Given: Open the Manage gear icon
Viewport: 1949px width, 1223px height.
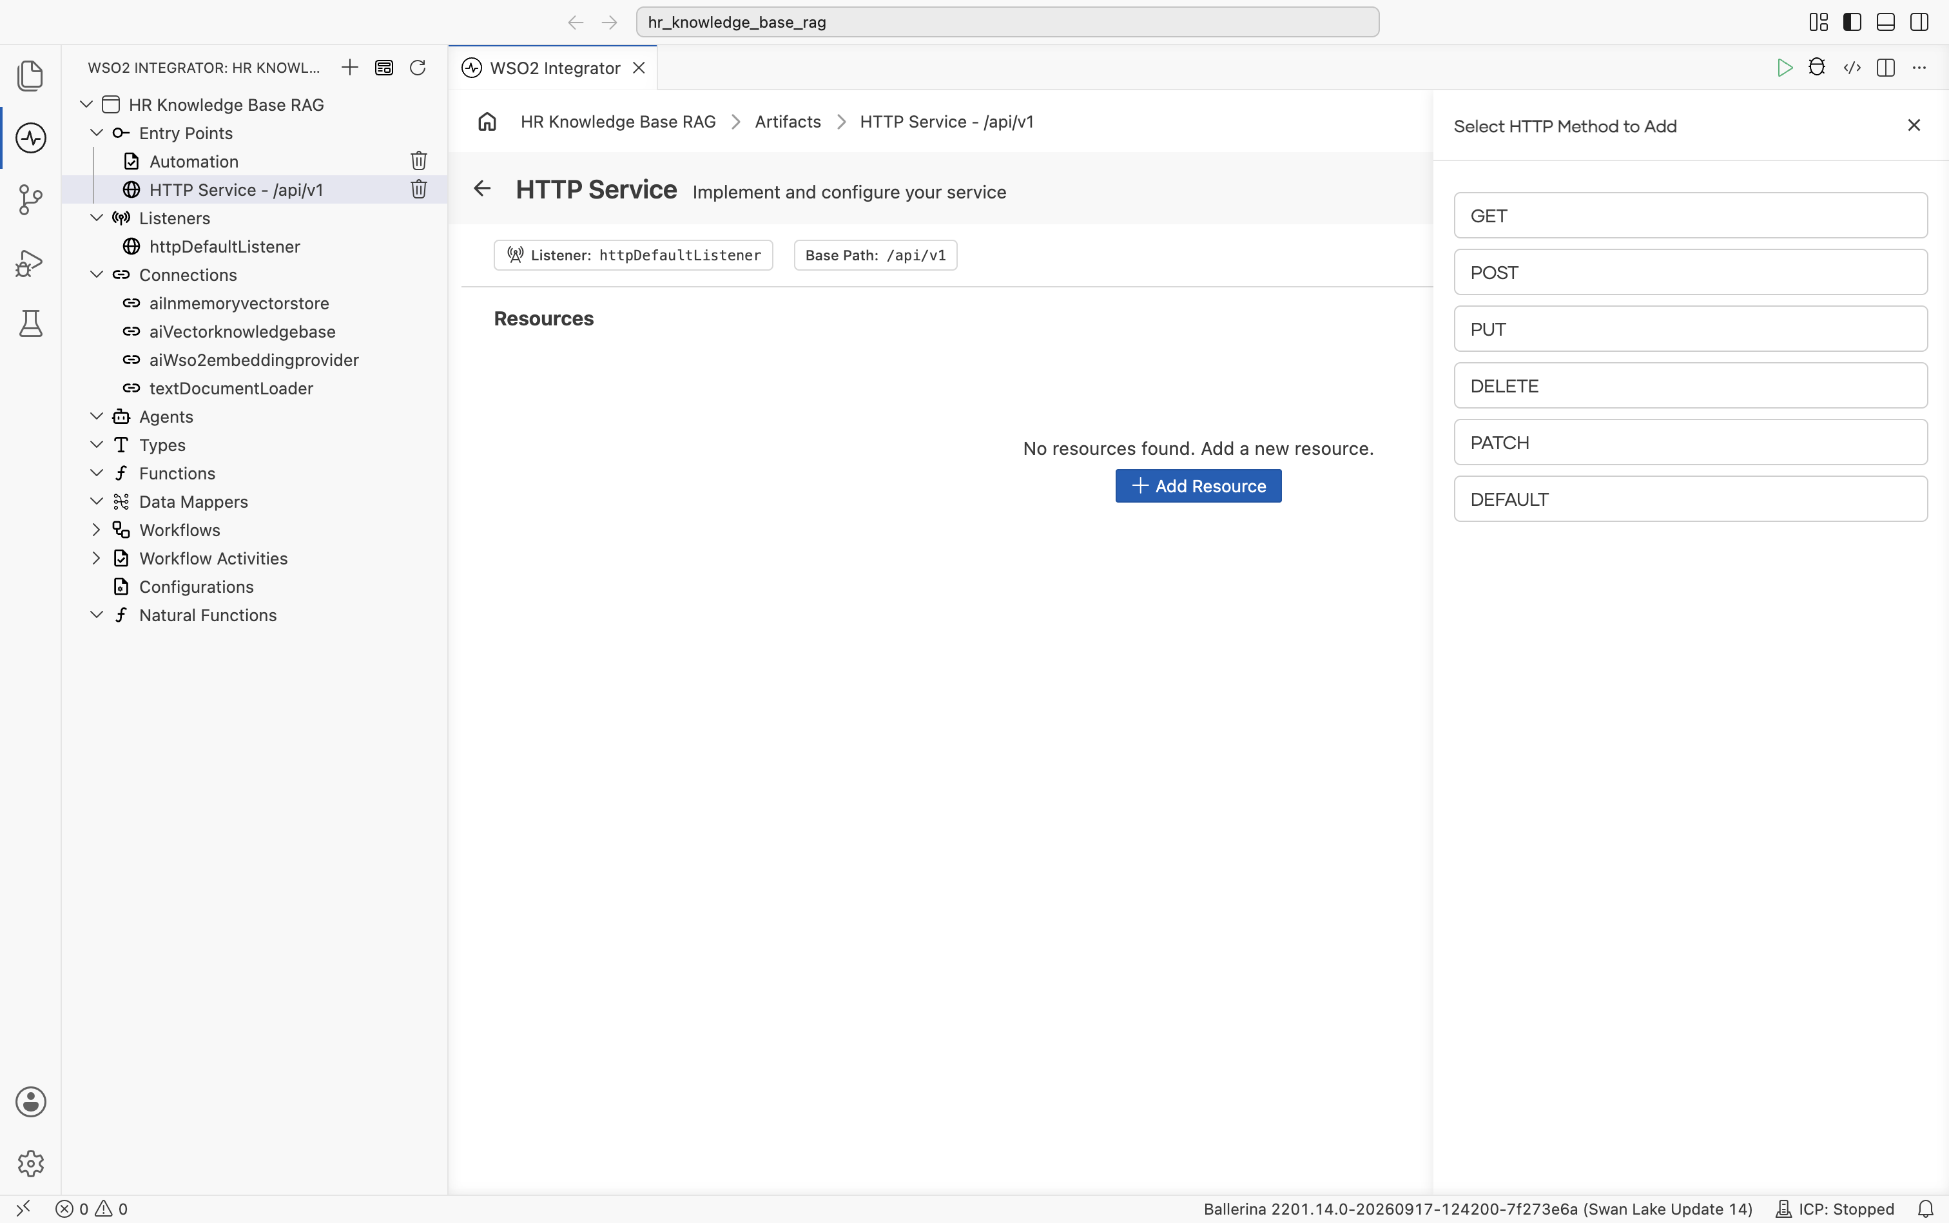Looking at the screenshot, I should (x=31, y=1163).
